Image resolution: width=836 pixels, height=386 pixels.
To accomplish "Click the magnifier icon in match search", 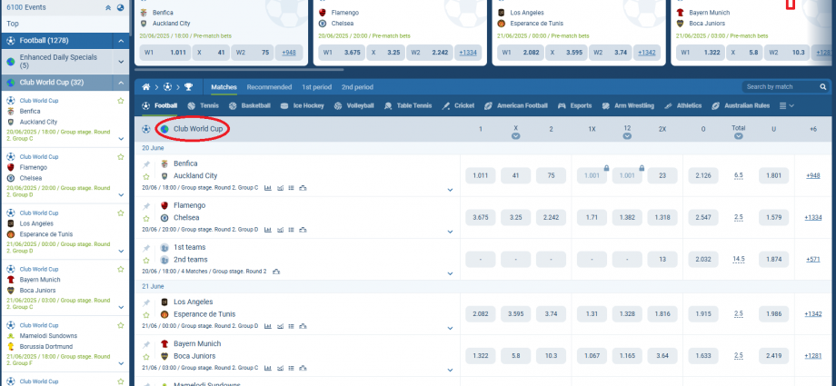I will (823, 87).
